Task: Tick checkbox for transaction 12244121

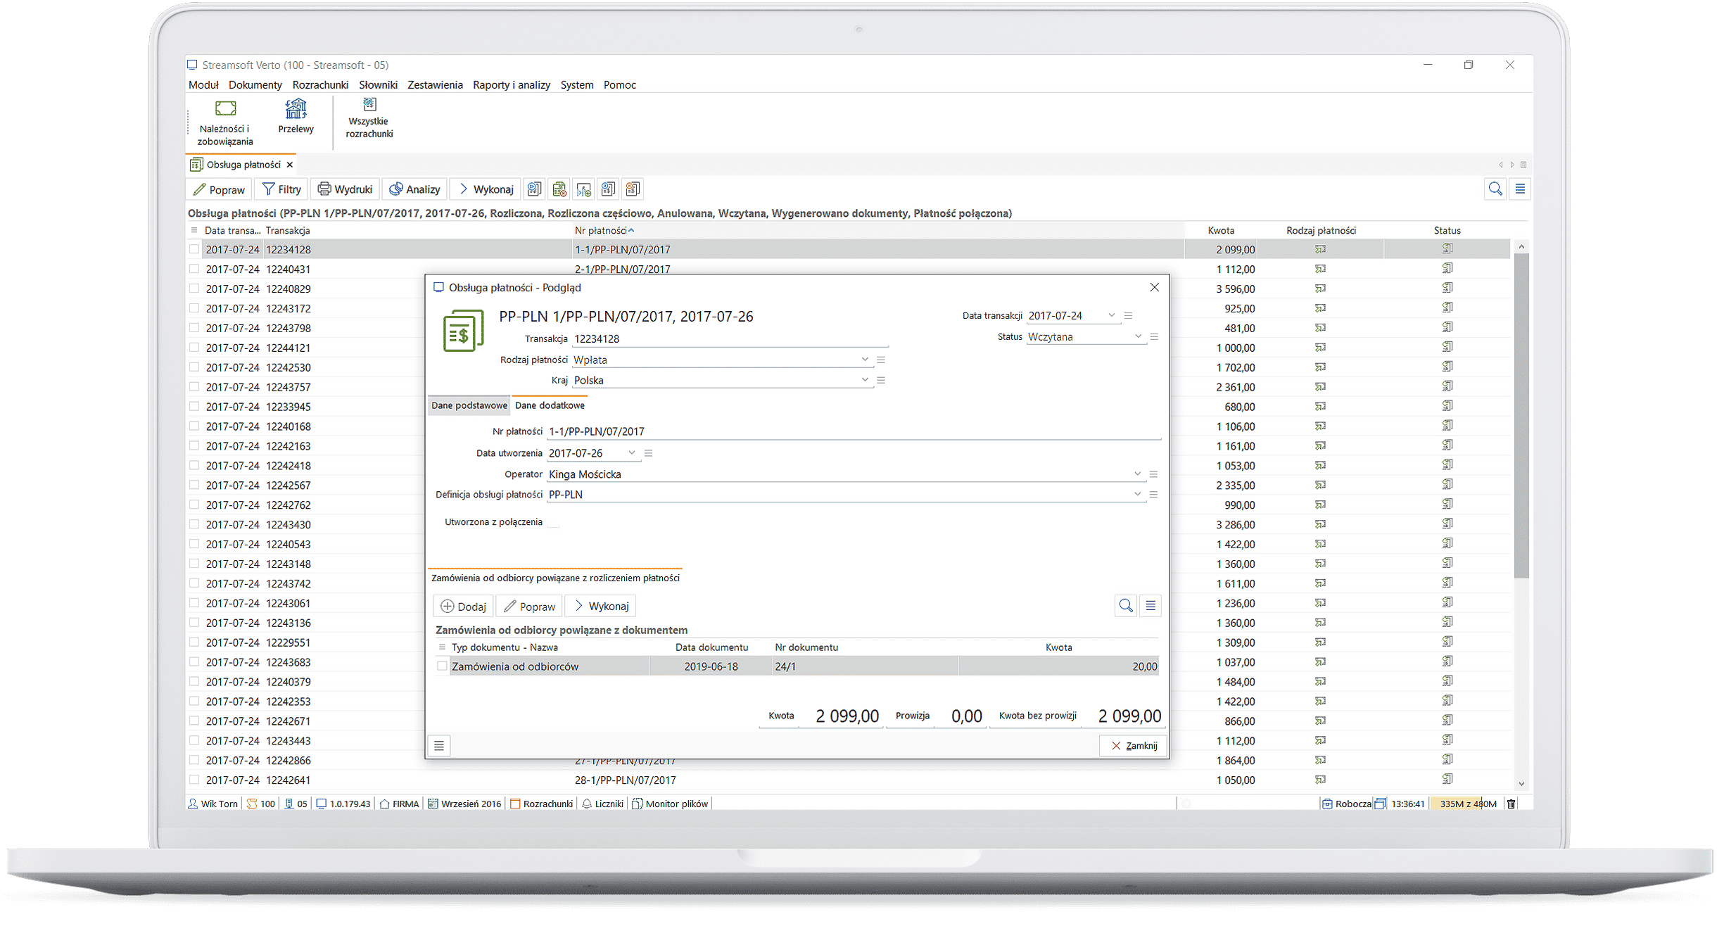Action: pos(194,348)
